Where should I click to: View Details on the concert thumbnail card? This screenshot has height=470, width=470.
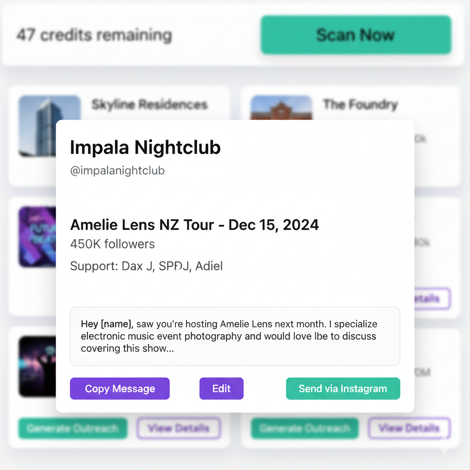(179, 429)
